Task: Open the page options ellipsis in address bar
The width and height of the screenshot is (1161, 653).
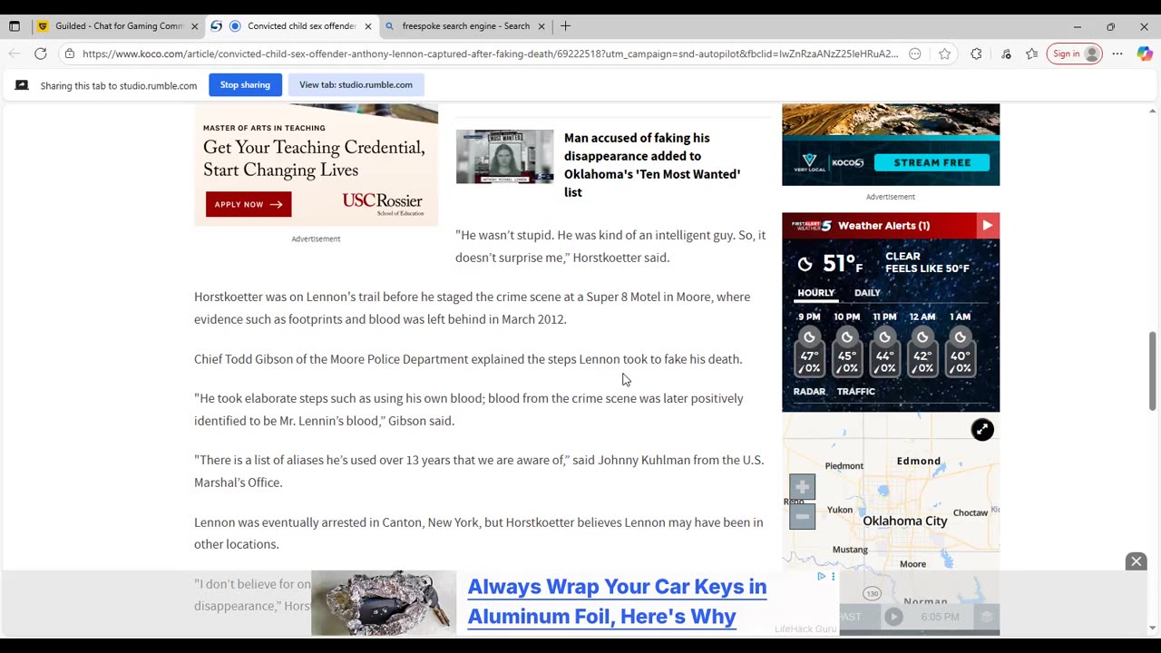Action: point(915,54)
